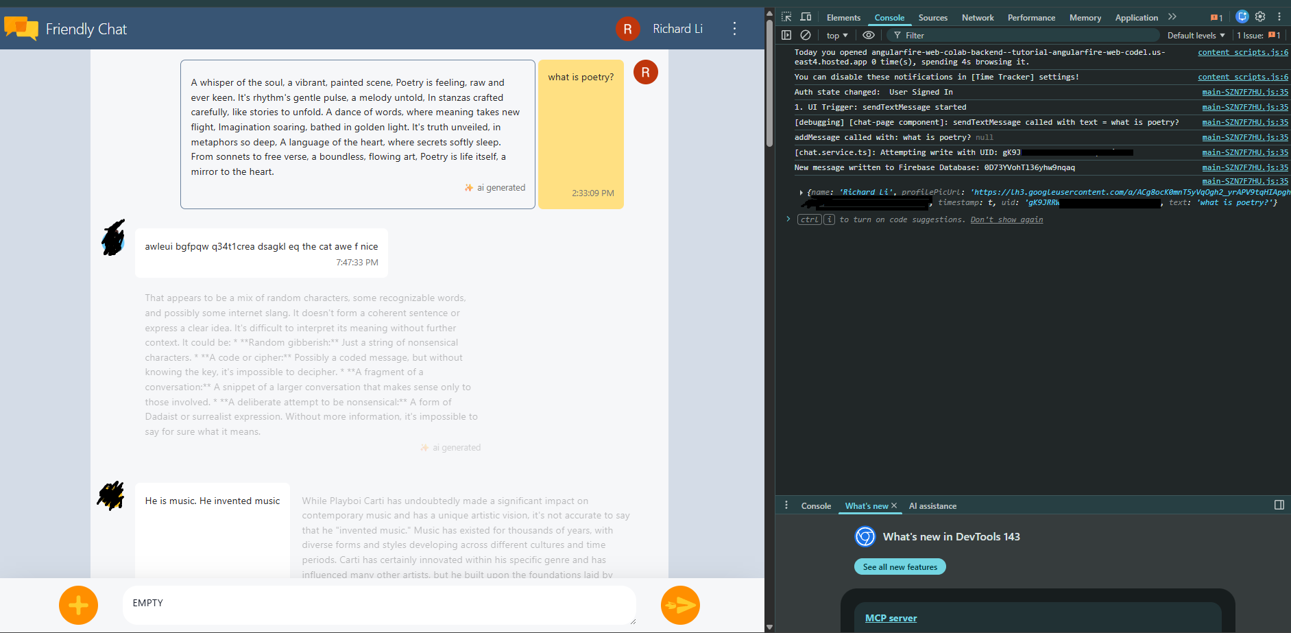Click the red R avatar beside 'what is poetry?'
This screenshot has width=1291, height=633.
point(645,72)
